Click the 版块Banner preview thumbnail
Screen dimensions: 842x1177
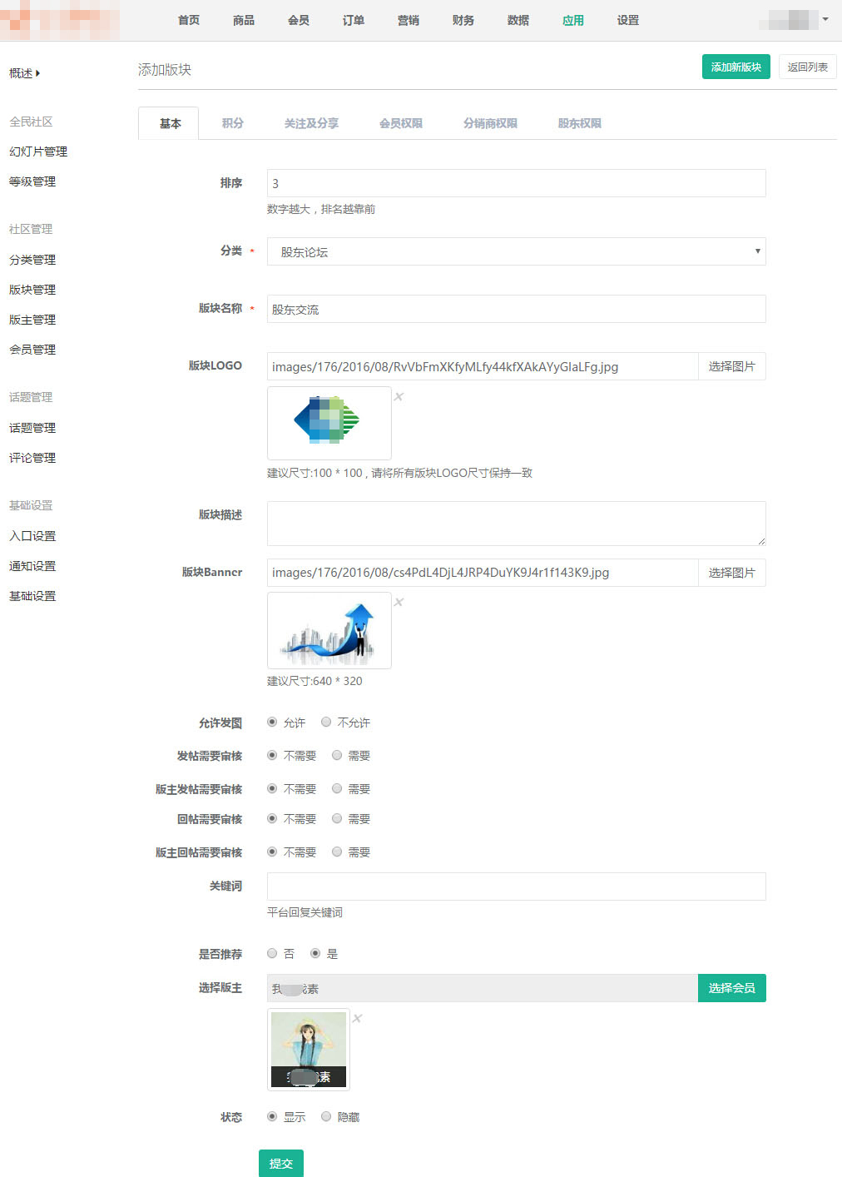coord(329,630)
